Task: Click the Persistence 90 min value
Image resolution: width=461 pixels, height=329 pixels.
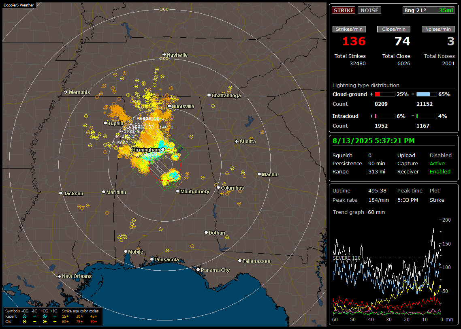Action: point(377,163)
